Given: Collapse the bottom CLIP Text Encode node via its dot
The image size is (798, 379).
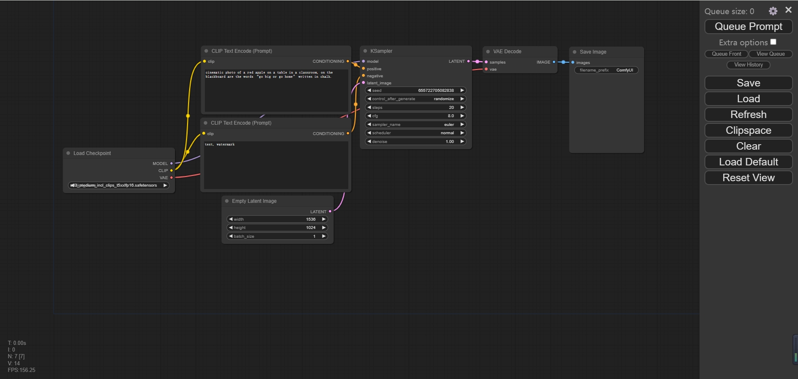Looking at the screenshot, I should pos(206,123).
